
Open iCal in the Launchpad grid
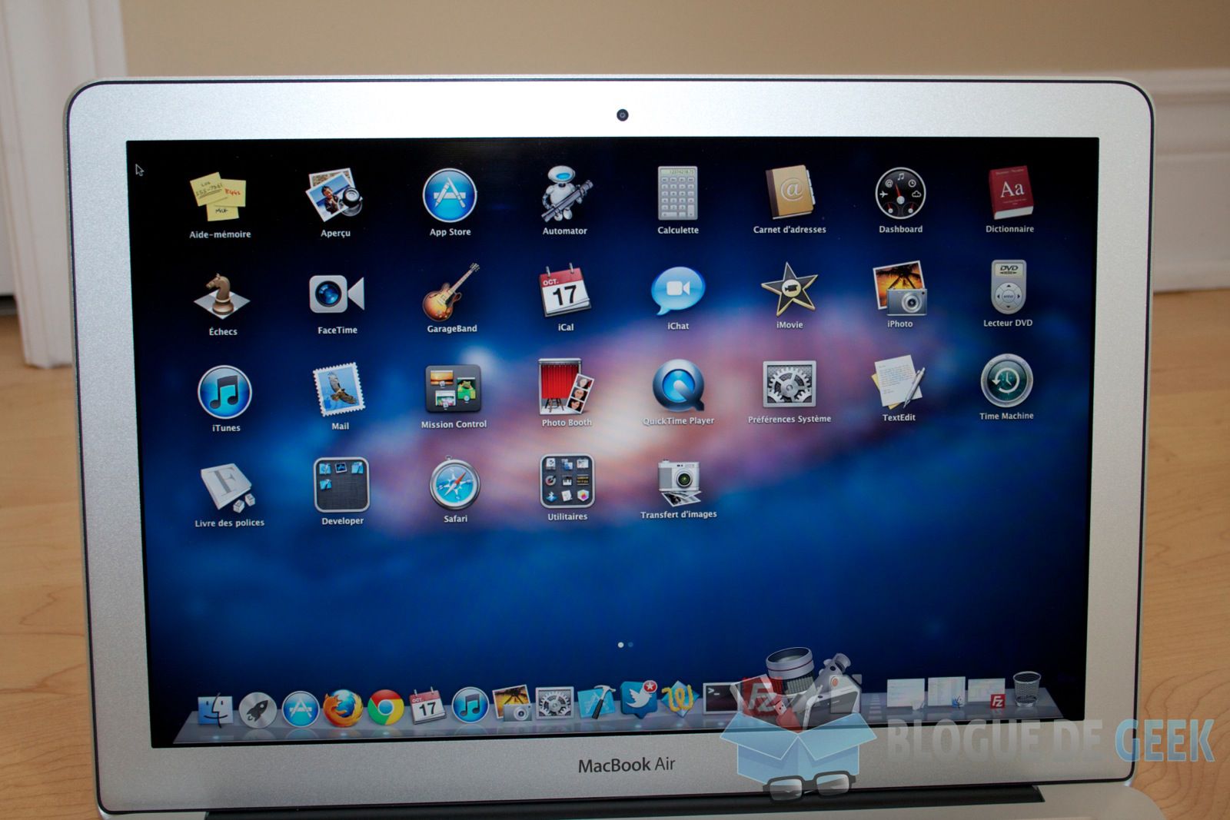[x=565, y=292]
